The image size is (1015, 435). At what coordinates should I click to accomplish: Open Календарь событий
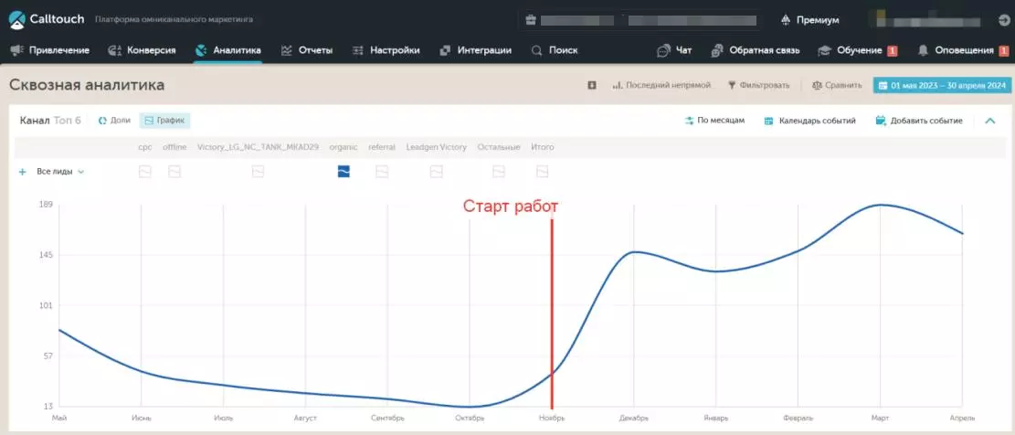[x=809, y=121]
